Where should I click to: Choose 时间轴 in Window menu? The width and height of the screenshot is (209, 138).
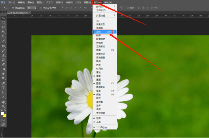[x=105, y=69]
